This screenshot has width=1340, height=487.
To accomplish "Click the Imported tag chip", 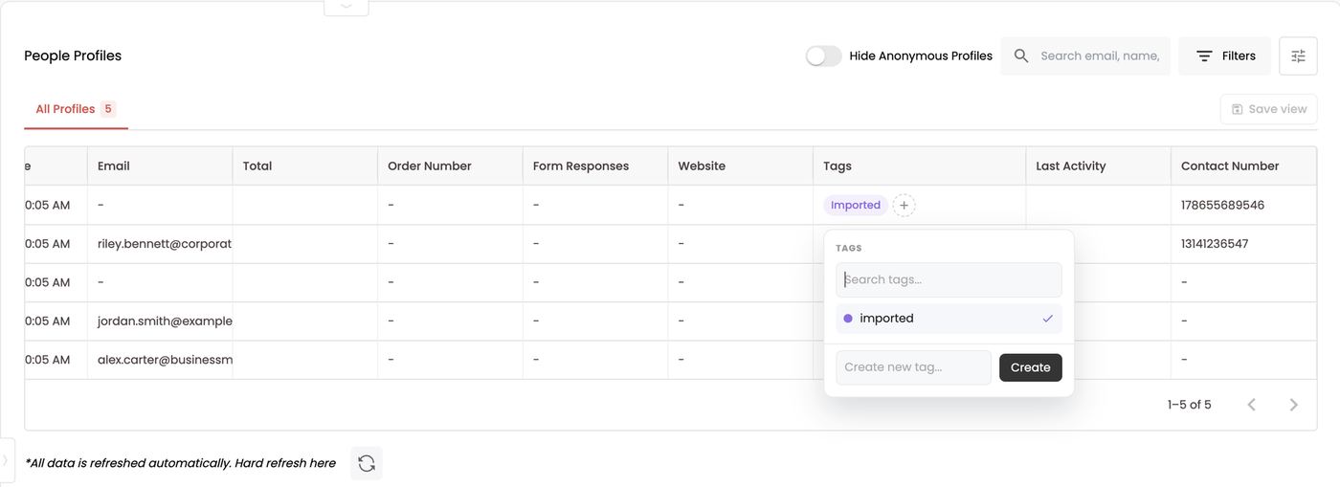I will pyautogui.click(x=856, y=205).
